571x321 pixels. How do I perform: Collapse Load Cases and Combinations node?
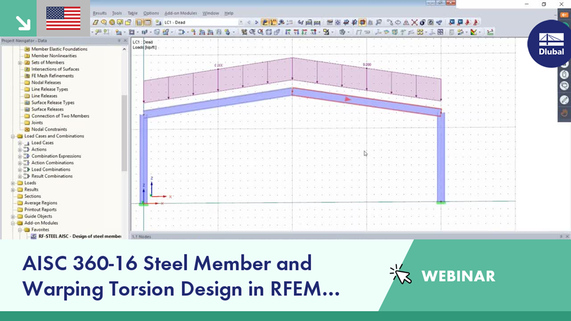tap(13, 136)
